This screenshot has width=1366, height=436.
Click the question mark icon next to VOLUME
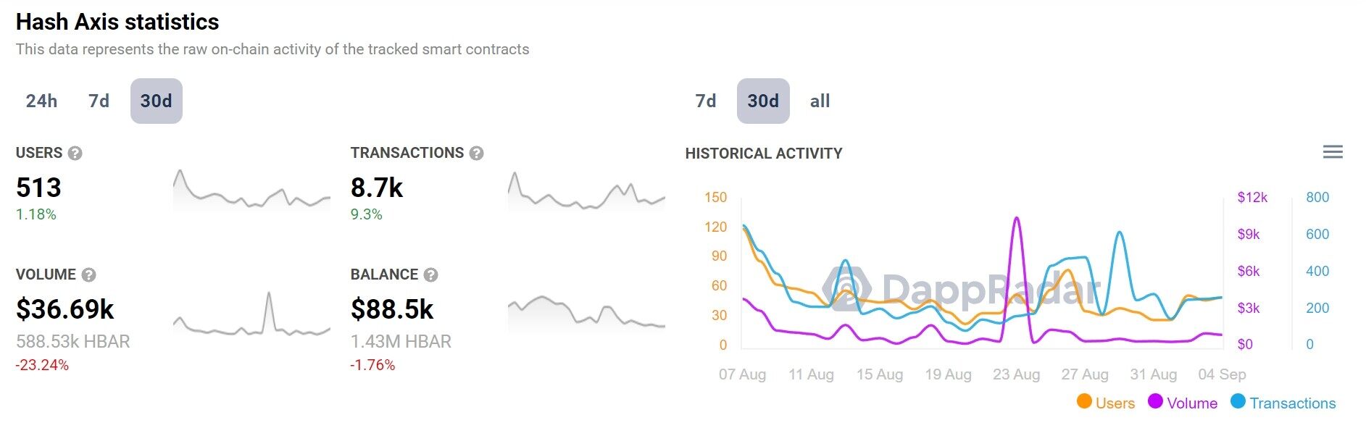tap(88, 275)
